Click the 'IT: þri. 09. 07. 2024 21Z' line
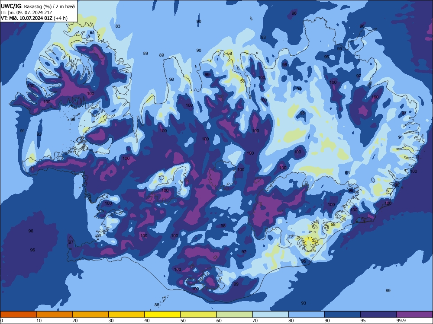 (x=26, y=13)
